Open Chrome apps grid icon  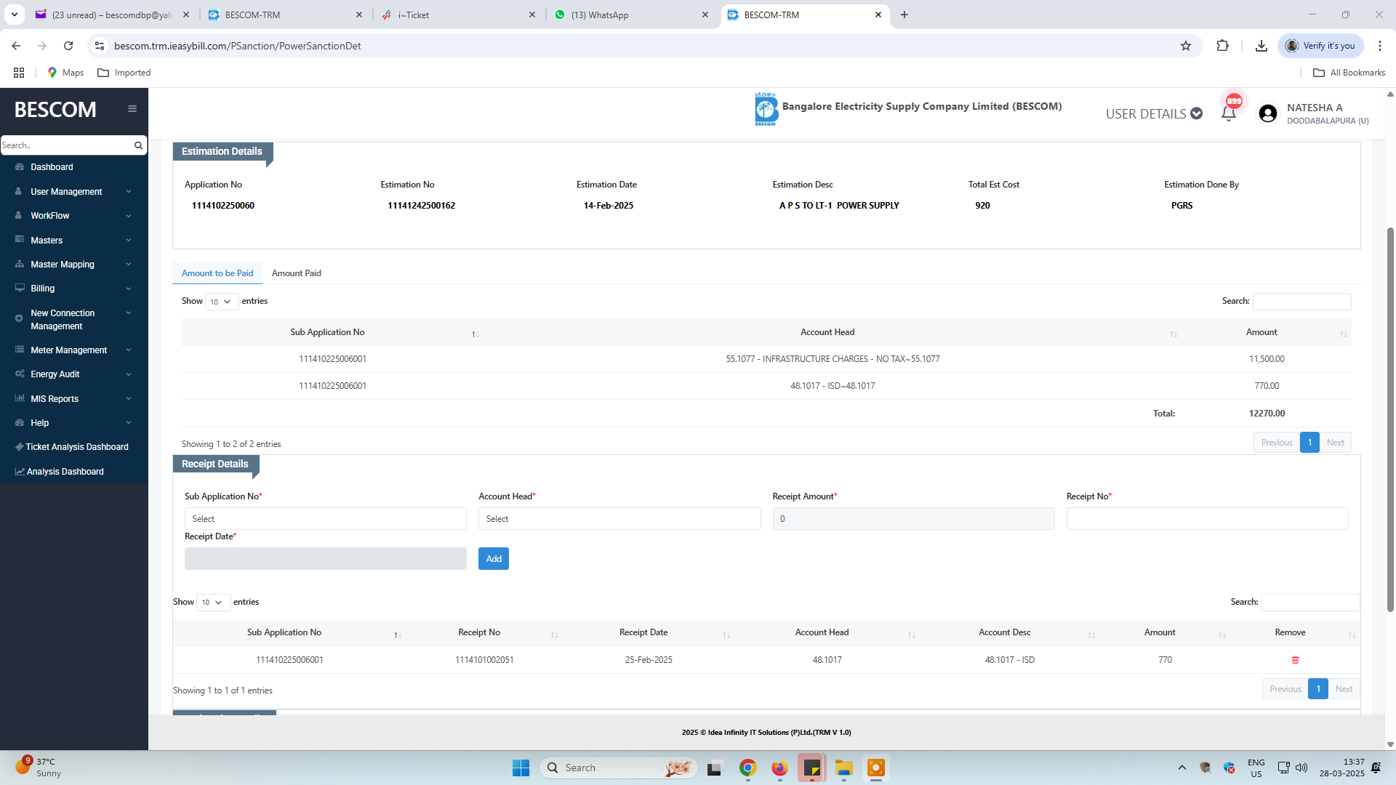(x=19, y=73)
